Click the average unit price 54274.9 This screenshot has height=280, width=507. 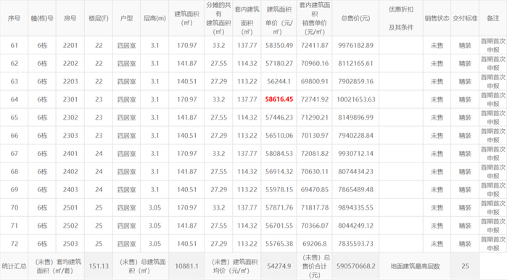point(279,266)
